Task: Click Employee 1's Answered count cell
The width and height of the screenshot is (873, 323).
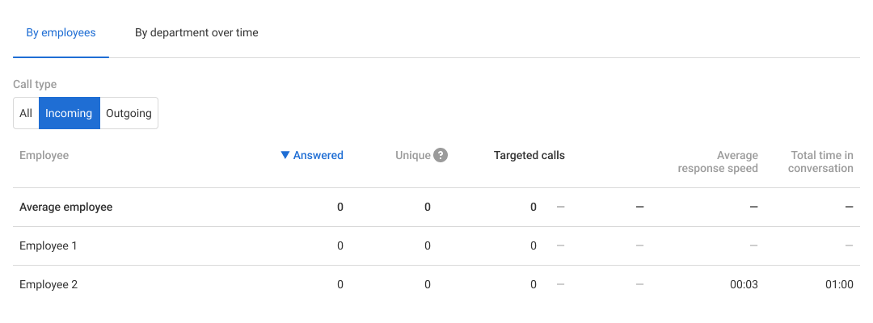Action: point(339,245)
